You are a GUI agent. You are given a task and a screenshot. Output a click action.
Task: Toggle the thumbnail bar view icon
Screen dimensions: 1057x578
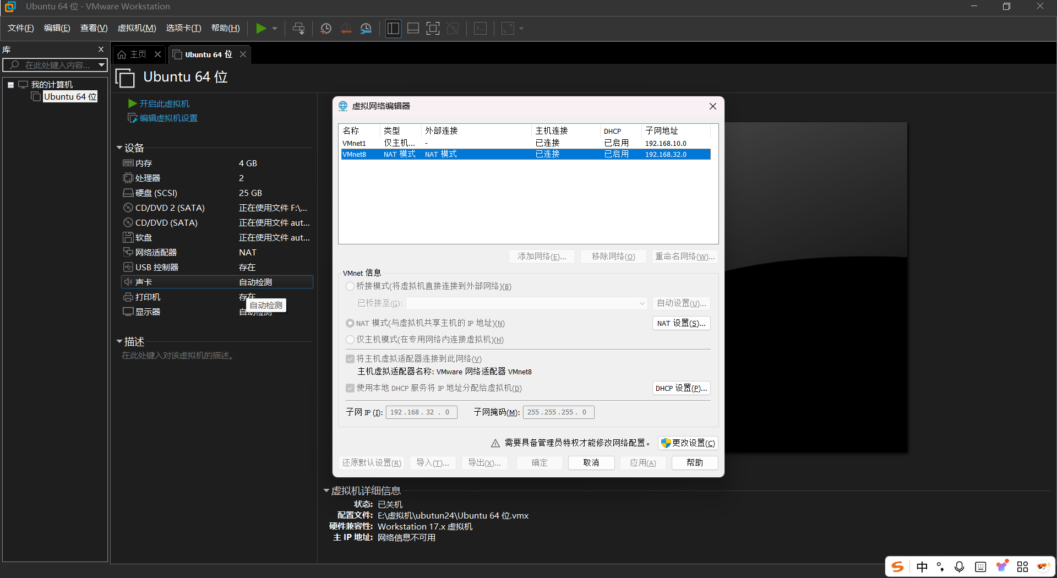click(x=413, y=29)
